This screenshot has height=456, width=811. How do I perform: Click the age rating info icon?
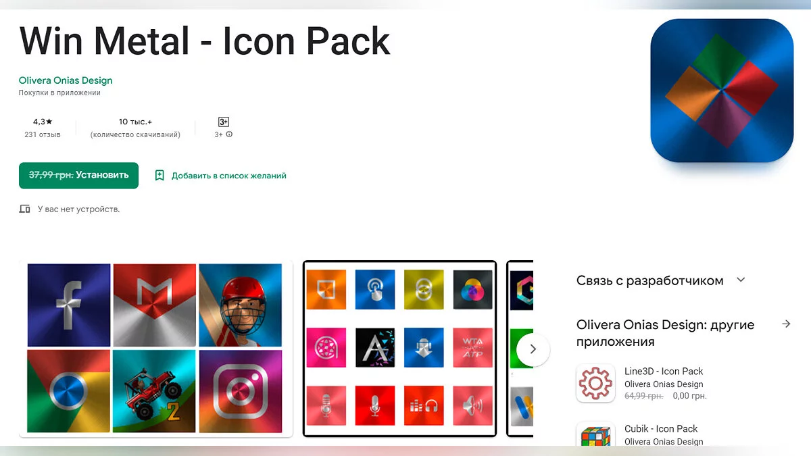click(229, 134)
